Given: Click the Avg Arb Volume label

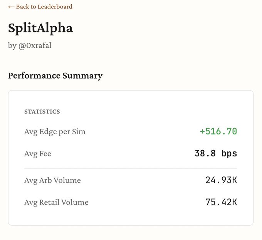Looking at the screenshot, I should [52, 180].
